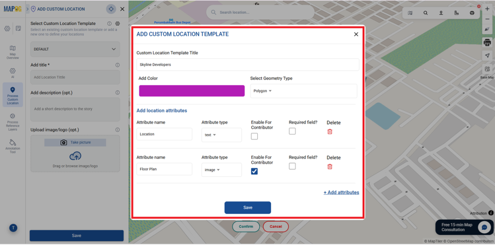Viewport: 495px width, 245px height.
Task: Click the measure ruler icon in the top toolbar
Action: (x=456, y=13)
